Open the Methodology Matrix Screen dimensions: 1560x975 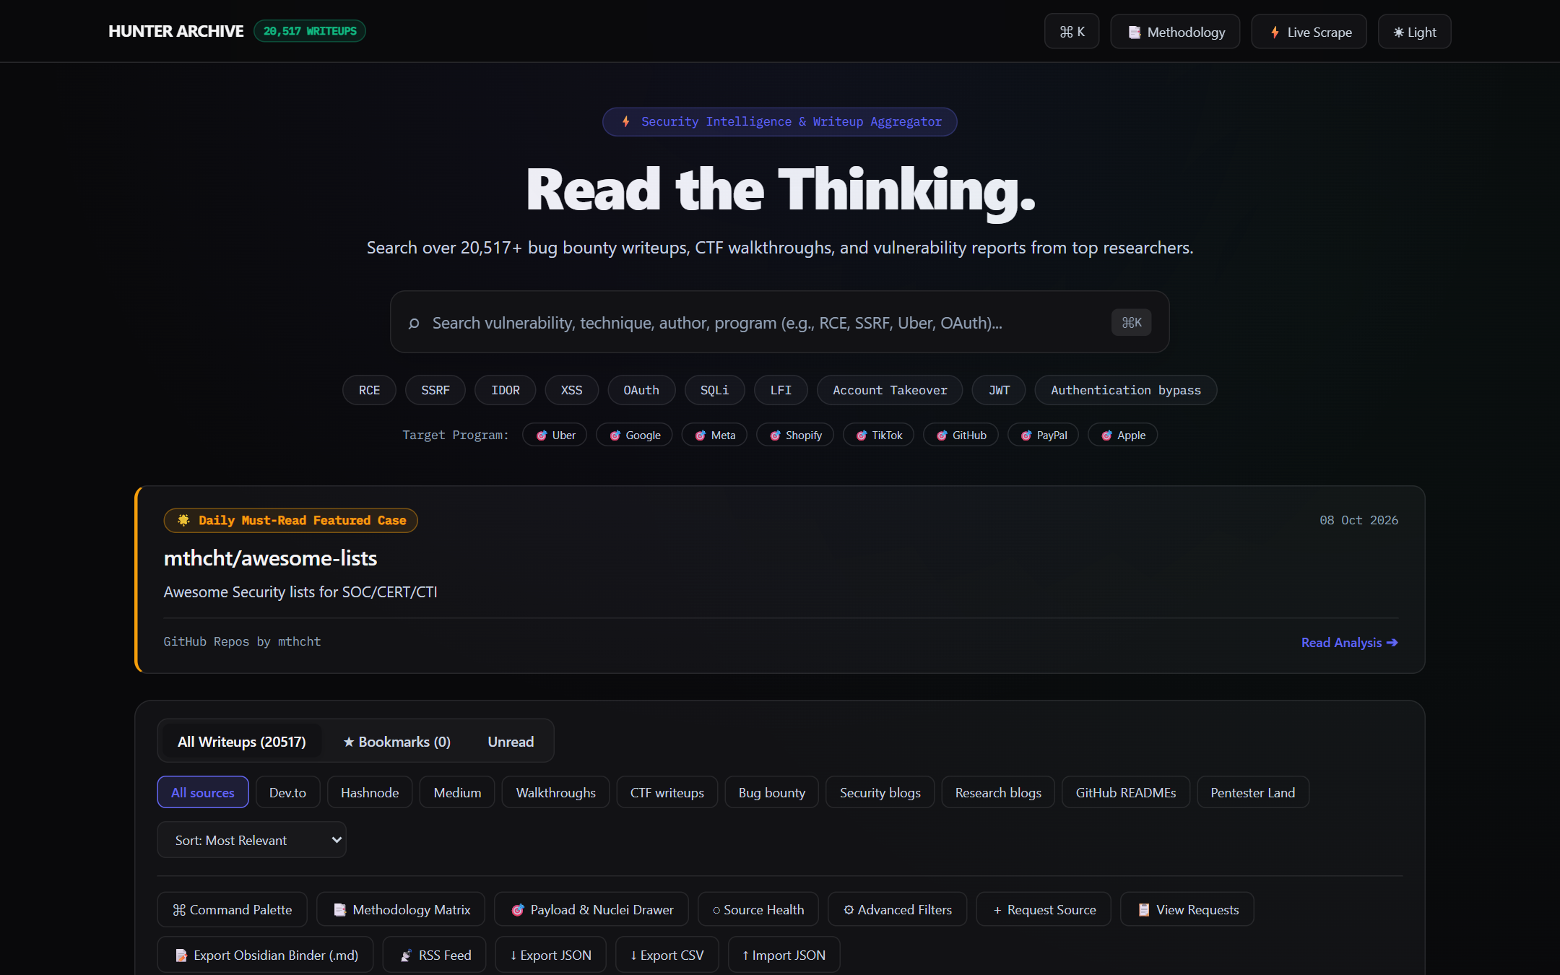click(x=401, y=909)
